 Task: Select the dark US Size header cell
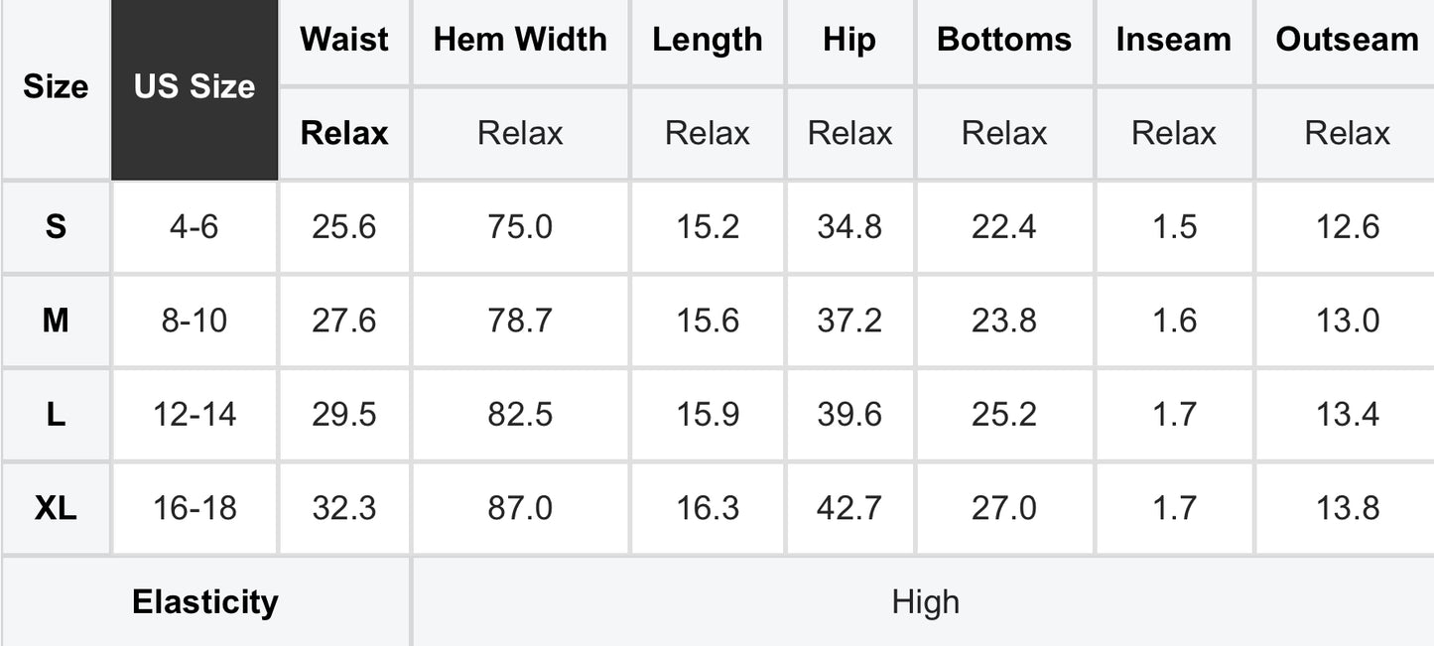tap(195, 88)
